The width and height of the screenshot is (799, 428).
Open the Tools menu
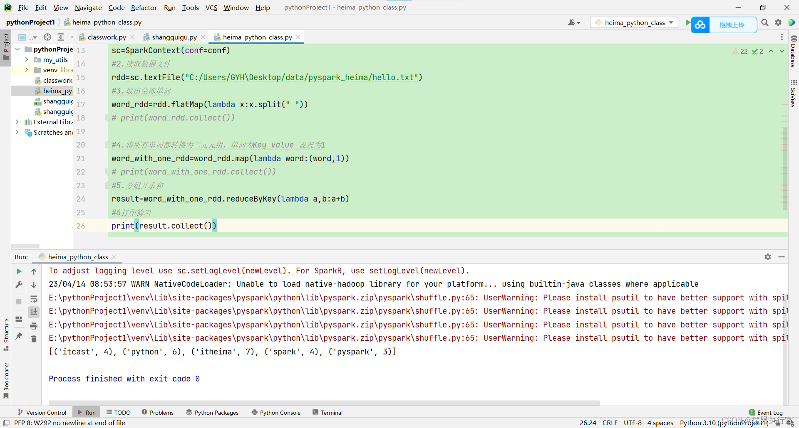click(190, 7)
